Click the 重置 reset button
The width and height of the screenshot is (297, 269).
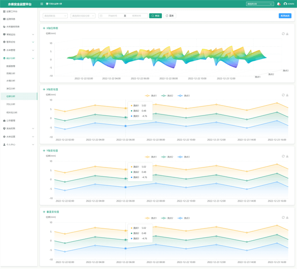[170, 16]
